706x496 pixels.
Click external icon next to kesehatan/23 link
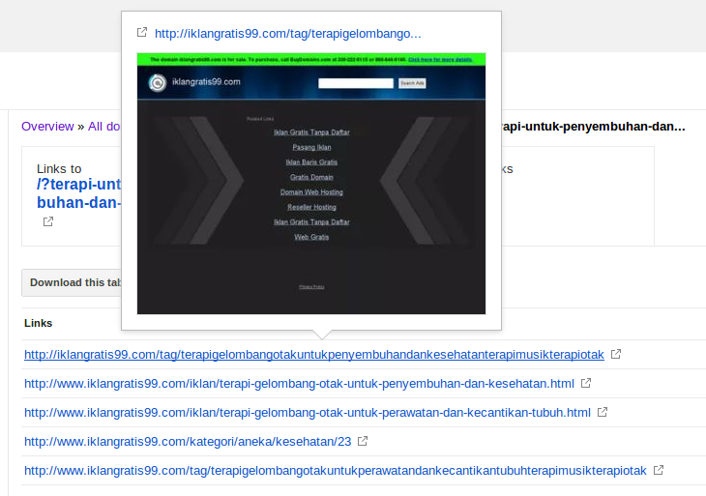[363, 441]
